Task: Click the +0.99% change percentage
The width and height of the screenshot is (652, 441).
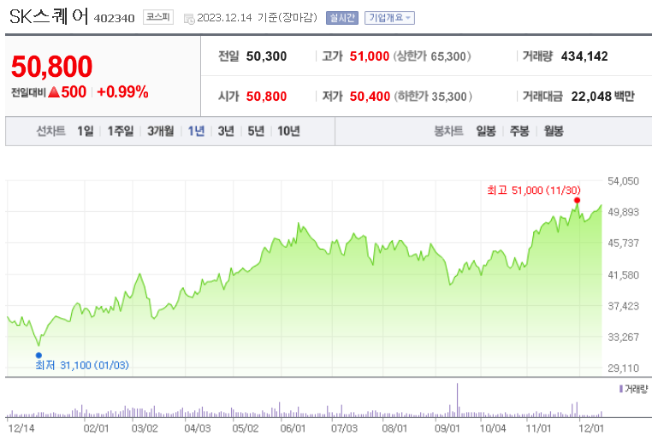Action: click(x=122, y=91)
